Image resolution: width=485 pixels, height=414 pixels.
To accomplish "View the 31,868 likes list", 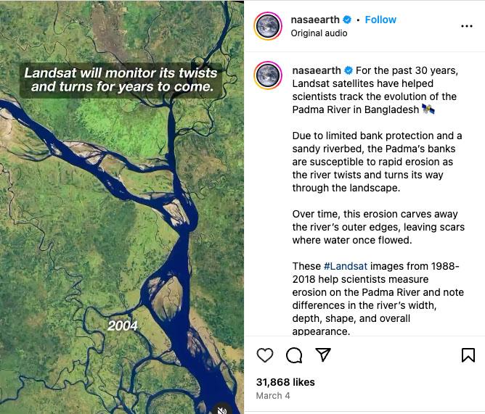I will pos(285,381).
